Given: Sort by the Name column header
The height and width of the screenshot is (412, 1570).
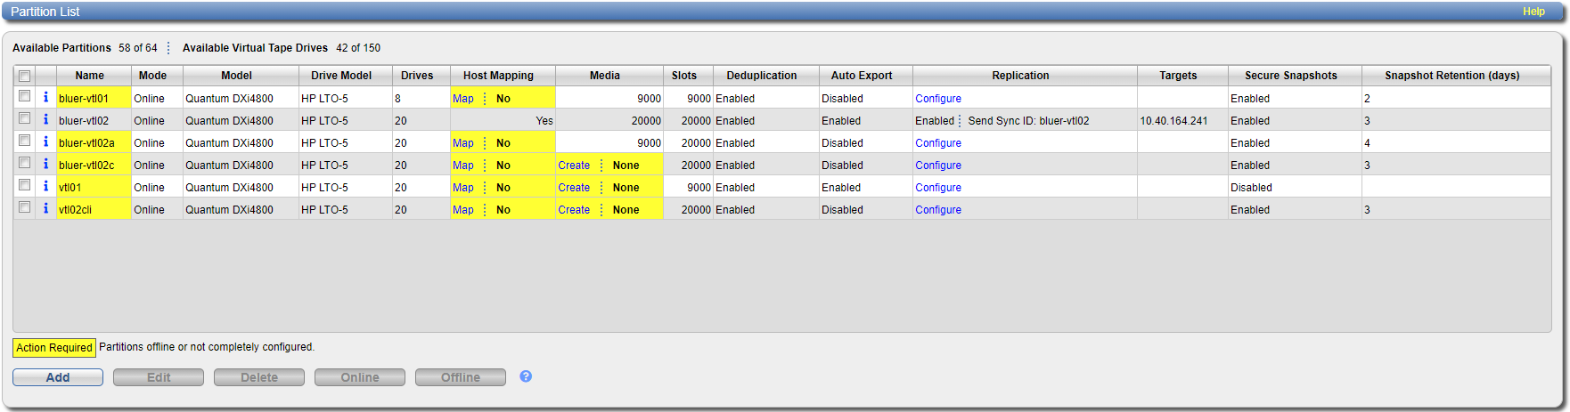Looking at the screenshot, I should point(89,76).
